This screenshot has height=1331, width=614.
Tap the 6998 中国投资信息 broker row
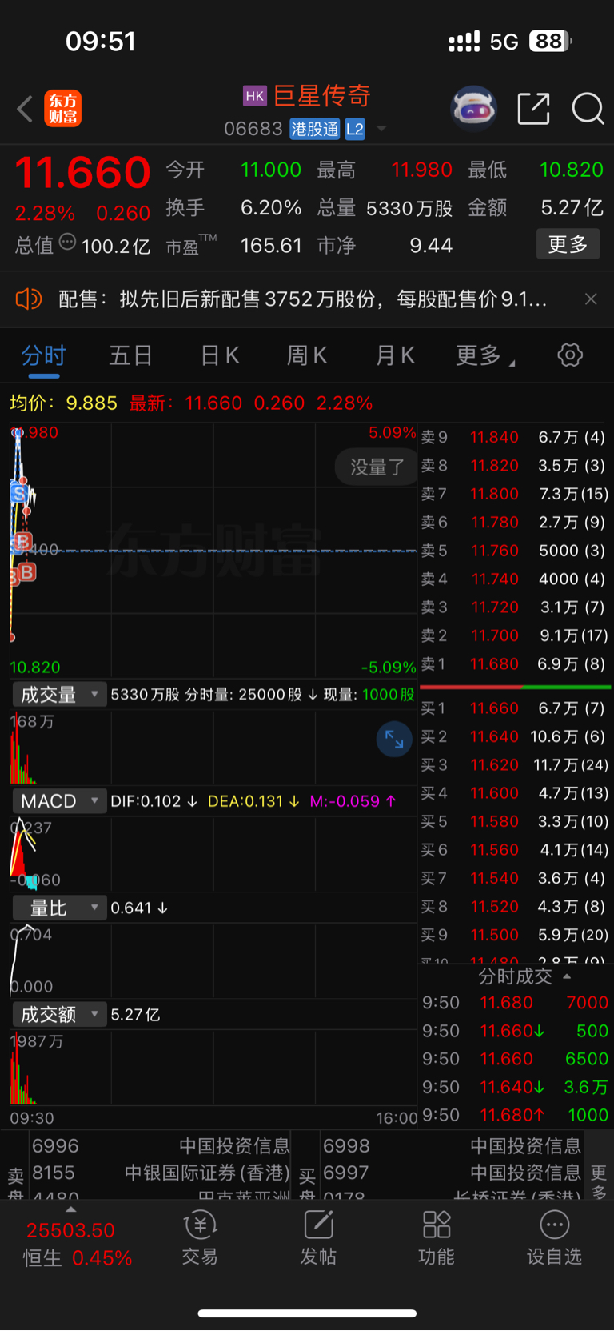click(x=452, y=1146)
